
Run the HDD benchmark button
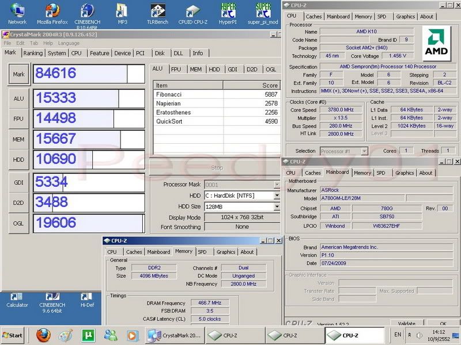click(19, 160)
